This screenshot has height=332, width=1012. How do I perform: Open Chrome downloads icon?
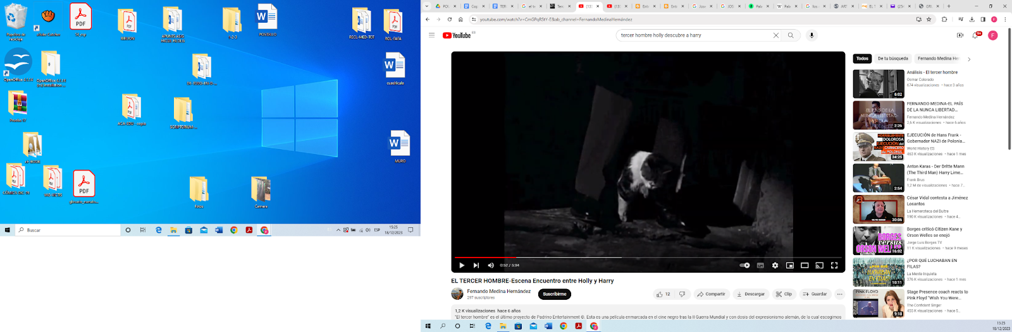coord(972,20)
